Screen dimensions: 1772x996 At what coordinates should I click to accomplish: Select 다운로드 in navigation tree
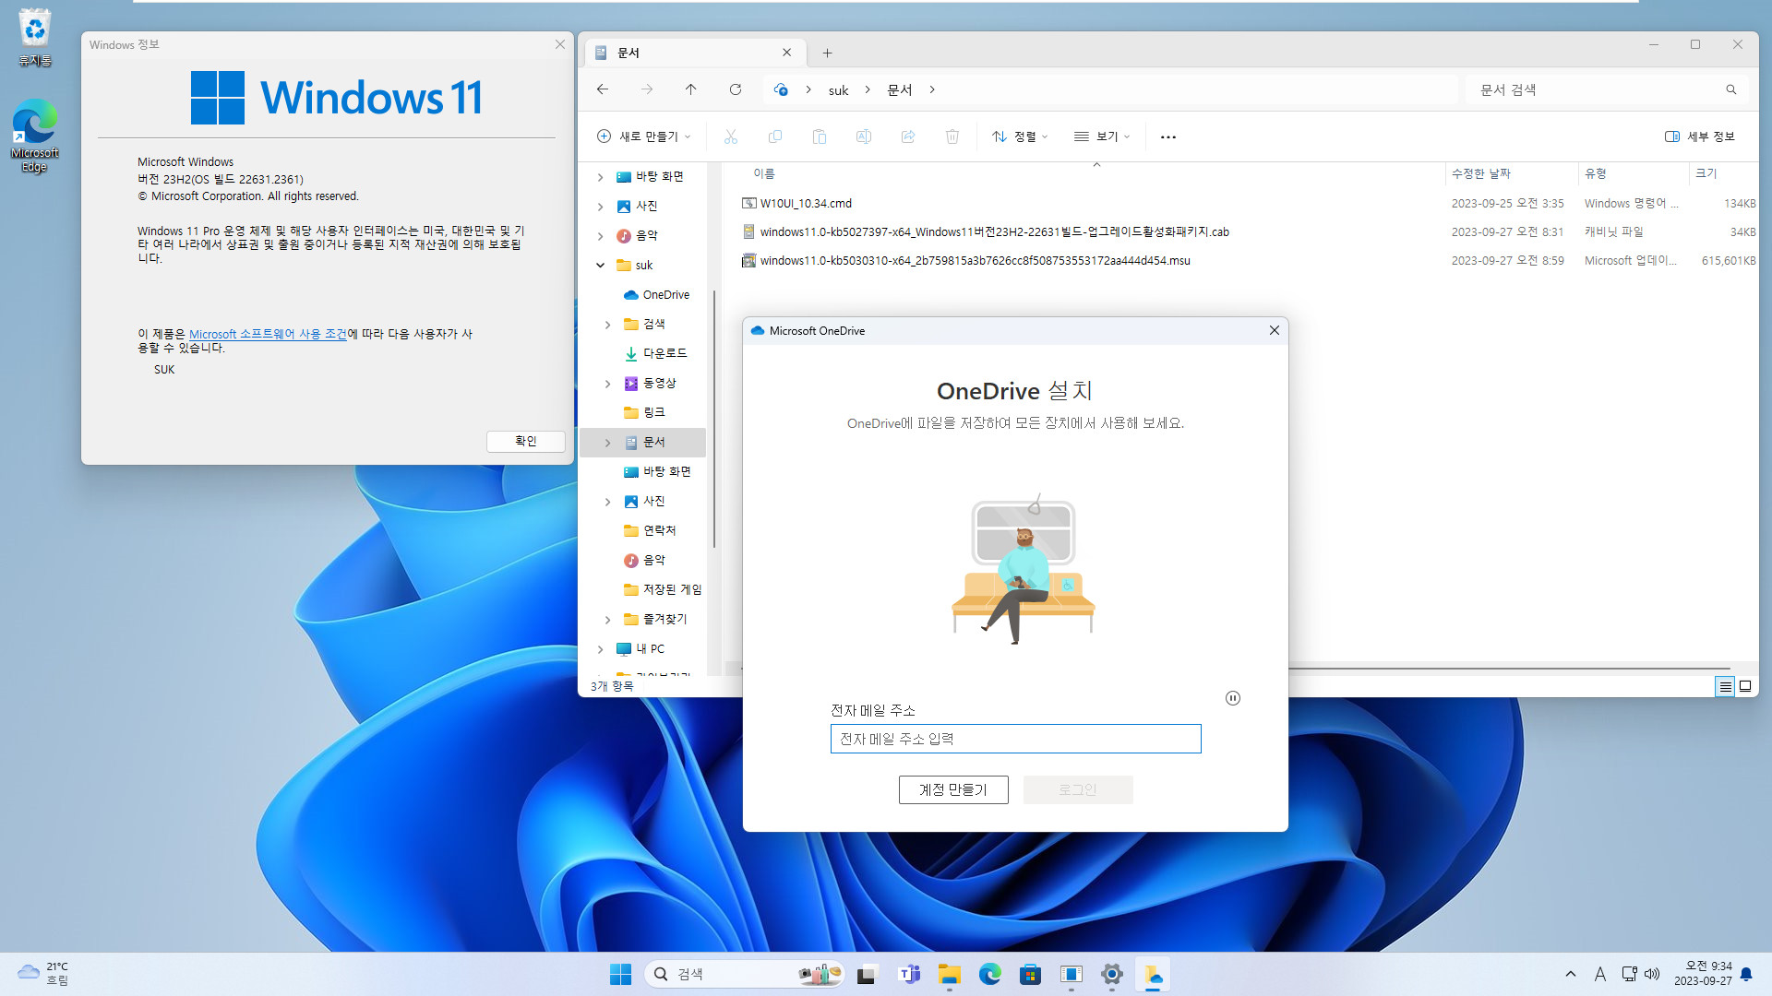656,353
